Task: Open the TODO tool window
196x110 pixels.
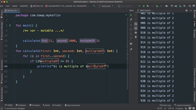Action: pos(9,105)
